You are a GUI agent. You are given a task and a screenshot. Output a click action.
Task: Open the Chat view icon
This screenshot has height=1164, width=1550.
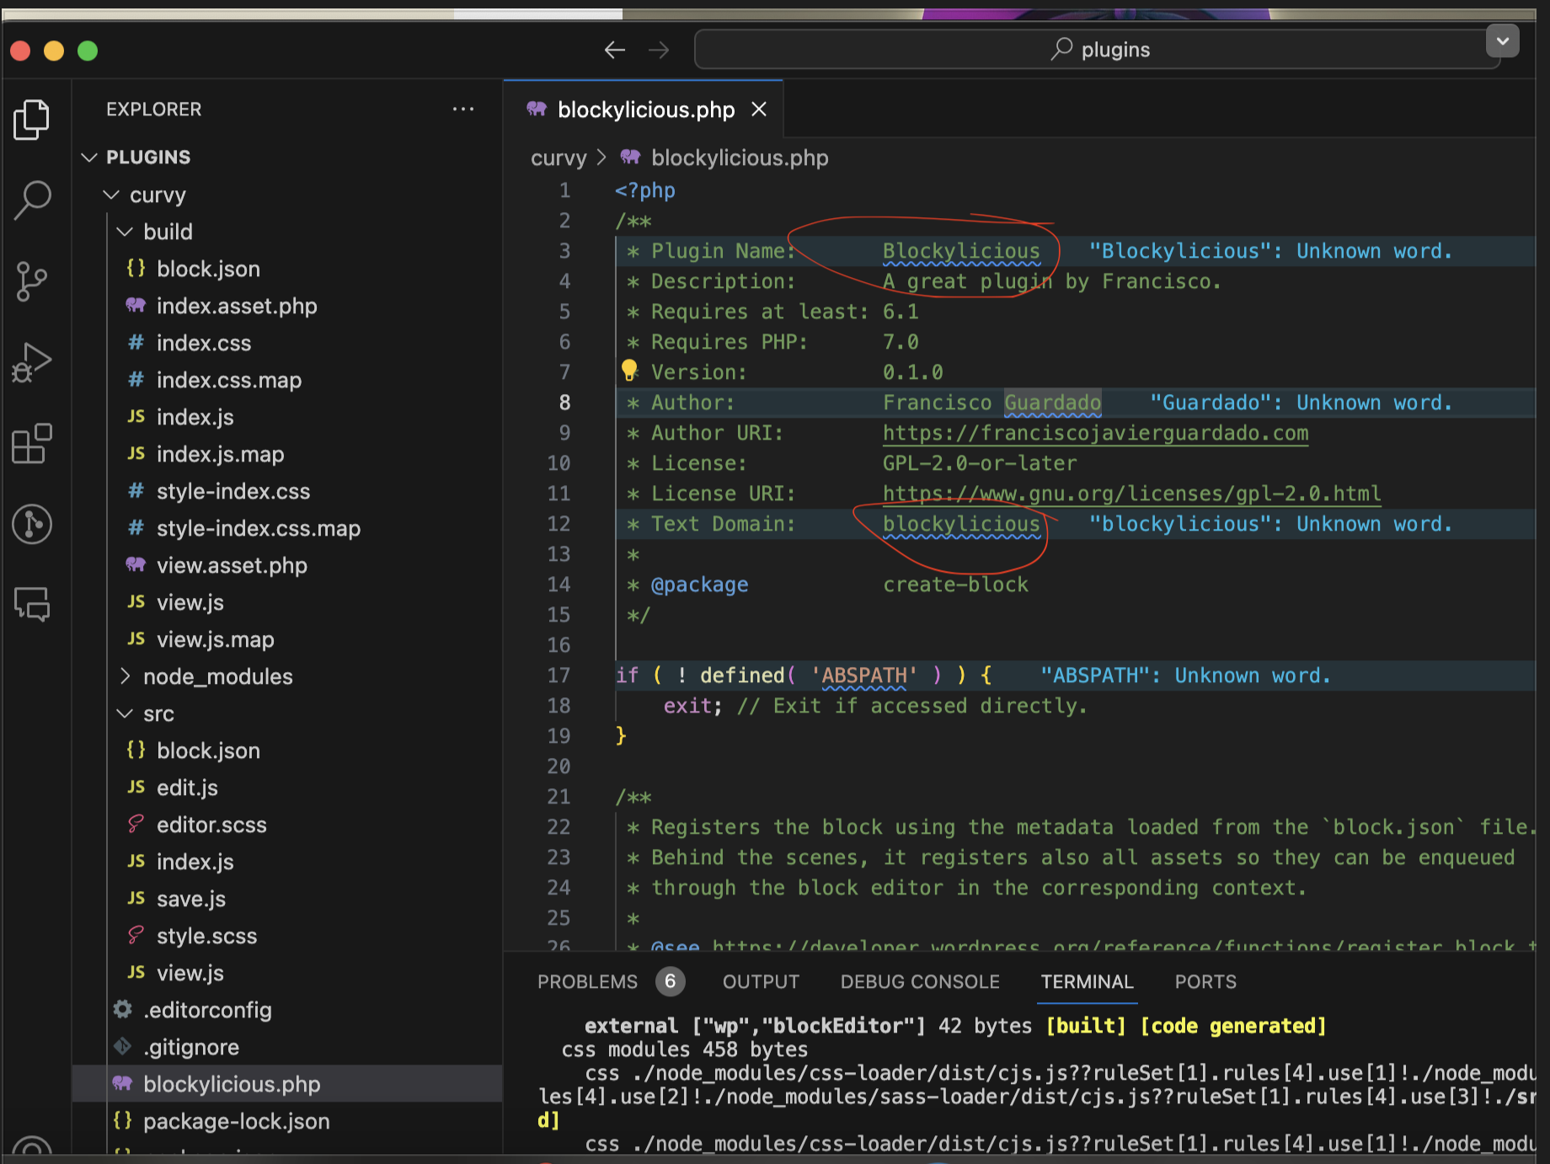32,604
